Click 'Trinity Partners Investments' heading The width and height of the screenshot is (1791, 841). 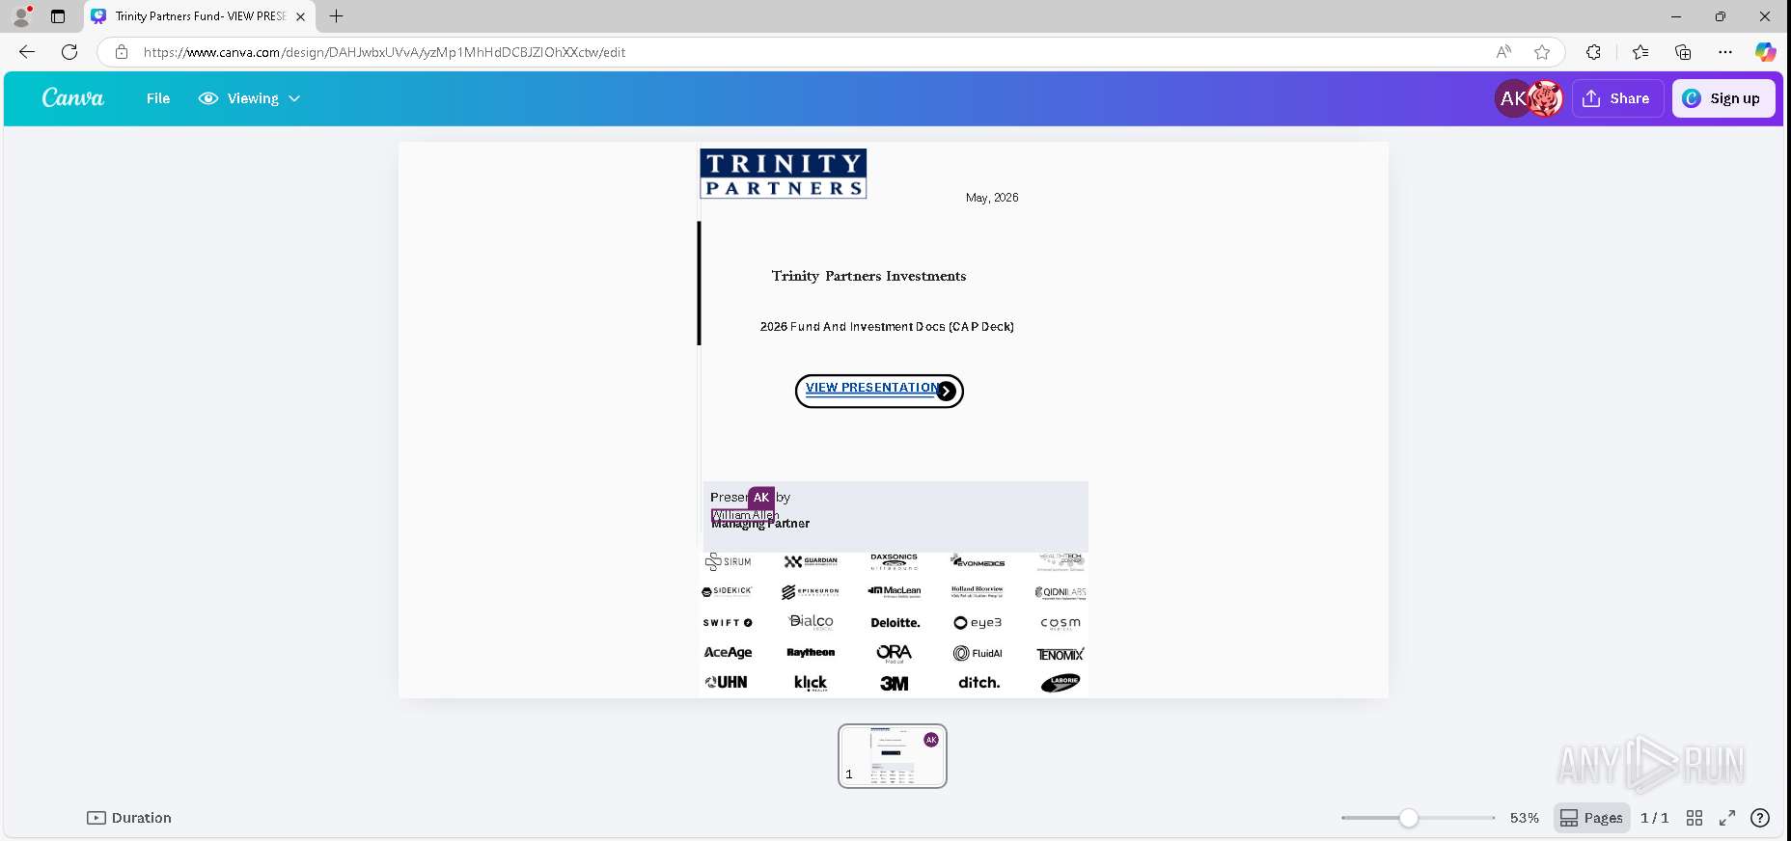coord(868,276)
